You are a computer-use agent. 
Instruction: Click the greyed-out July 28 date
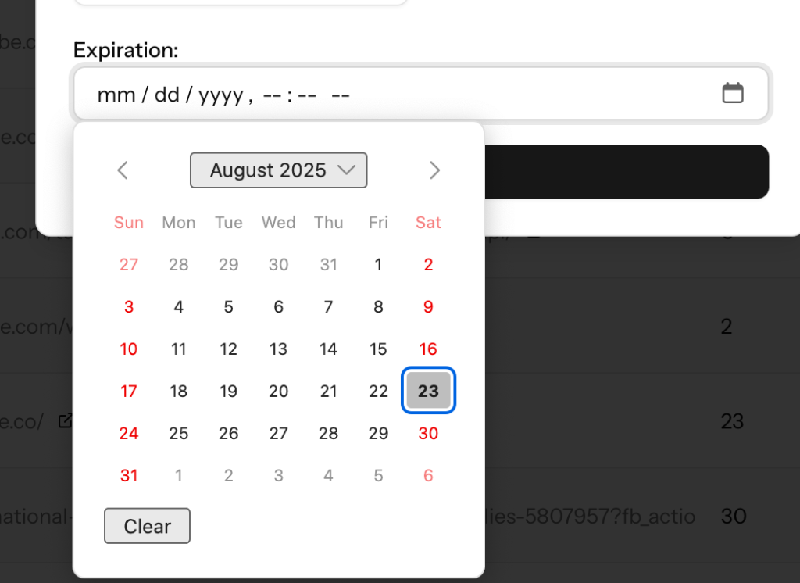(179, 264)
